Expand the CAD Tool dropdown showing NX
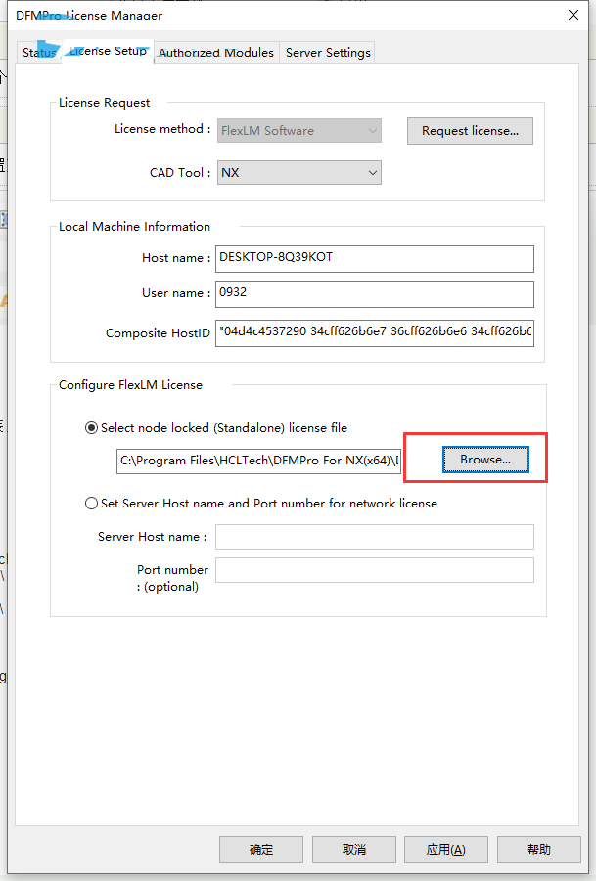Image resolution: width=596 pixels, height=881 pixels. point(299,172)
